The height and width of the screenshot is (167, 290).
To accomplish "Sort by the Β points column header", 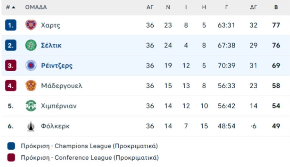I will (x=276, y=7).
